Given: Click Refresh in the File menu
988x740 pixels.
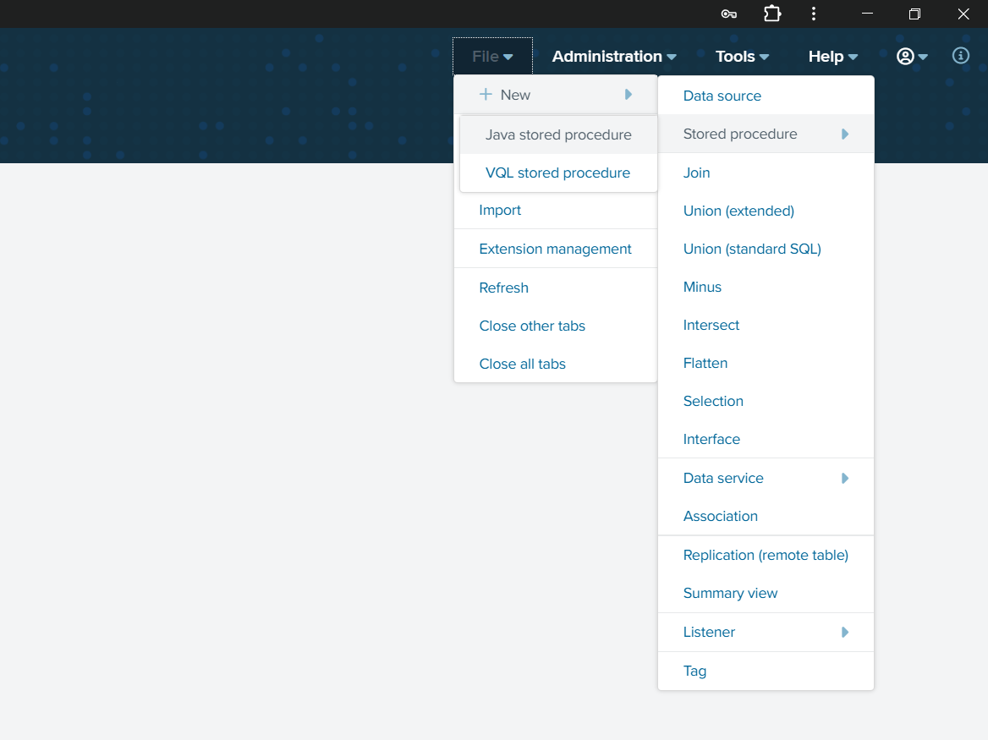Looking at the screenshot, I should tap(555, 288).
